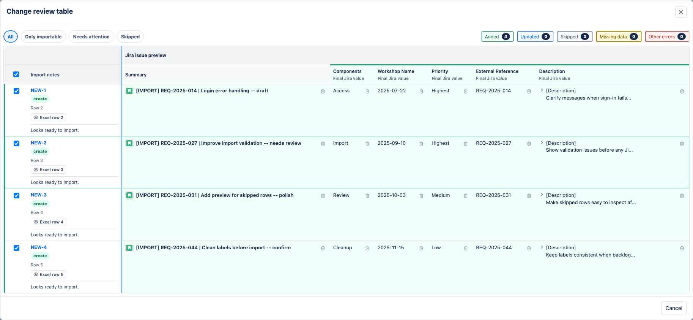Image resolution: width=693 pixels, height=320 pixels.
Task: Show Needs attention rows
Action: [91, 36]
